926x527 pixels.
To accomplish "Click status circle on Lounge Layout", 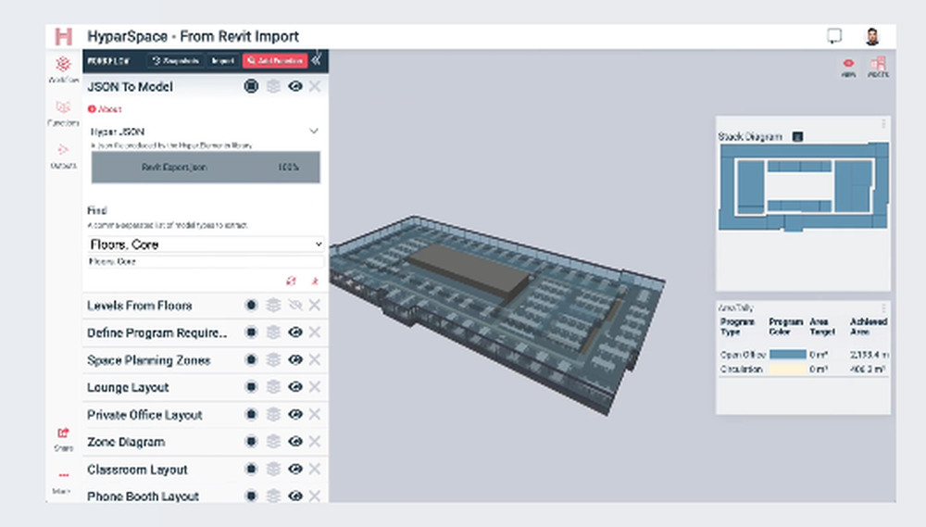I will tap(251, 386).
